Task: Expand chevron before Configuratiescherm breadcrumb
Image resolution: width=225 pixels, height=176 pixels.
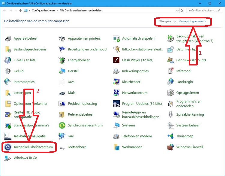Action: pyautogui.click(x=29, y=11)
